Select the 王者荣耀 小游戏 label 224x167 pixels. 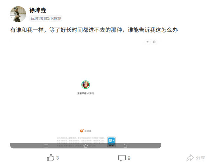click(85, 93)
